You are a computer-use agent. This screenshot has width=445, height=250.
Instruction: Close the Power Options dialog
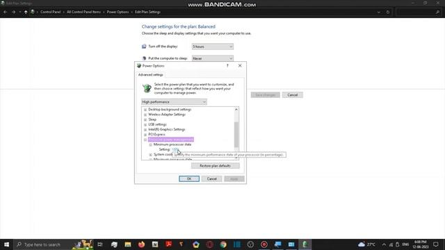coord(240,65)
